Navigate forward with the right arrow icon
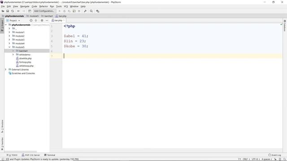The height and width of the screenshot is (161, 287). tap(24, 11)
